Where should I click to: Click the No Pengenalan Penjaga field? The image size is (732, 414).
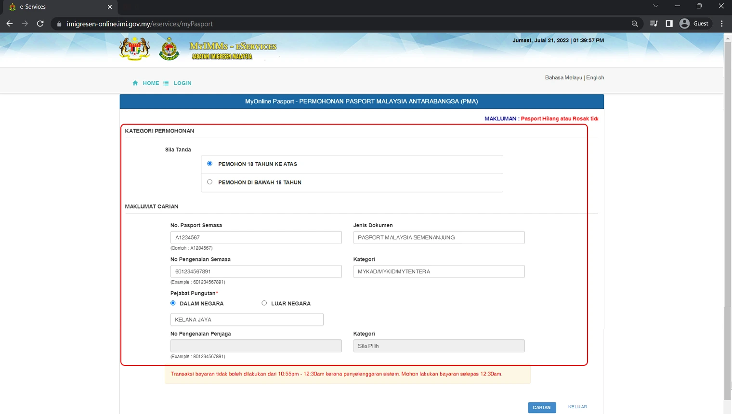click(x=256, y=346)
